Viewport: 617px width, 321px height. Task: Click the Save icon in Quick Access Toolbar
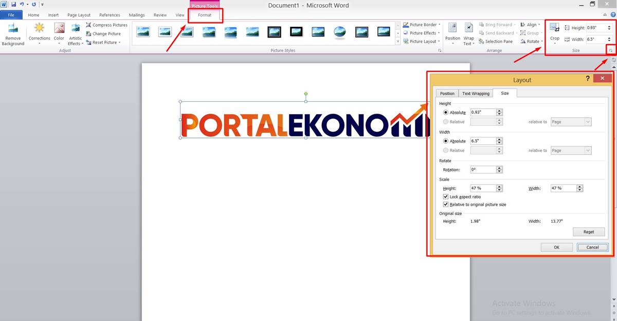(13, 4)
